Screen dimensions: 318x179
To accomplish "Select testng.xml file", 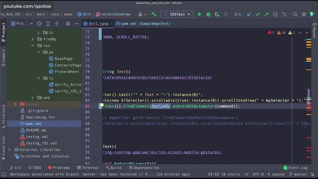I will point(34,137).
